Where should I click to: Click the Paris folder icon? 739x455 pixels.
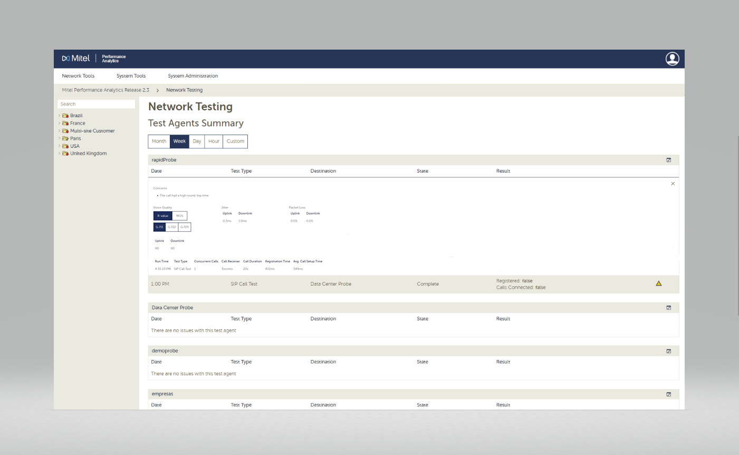click(x=65, y=138)
